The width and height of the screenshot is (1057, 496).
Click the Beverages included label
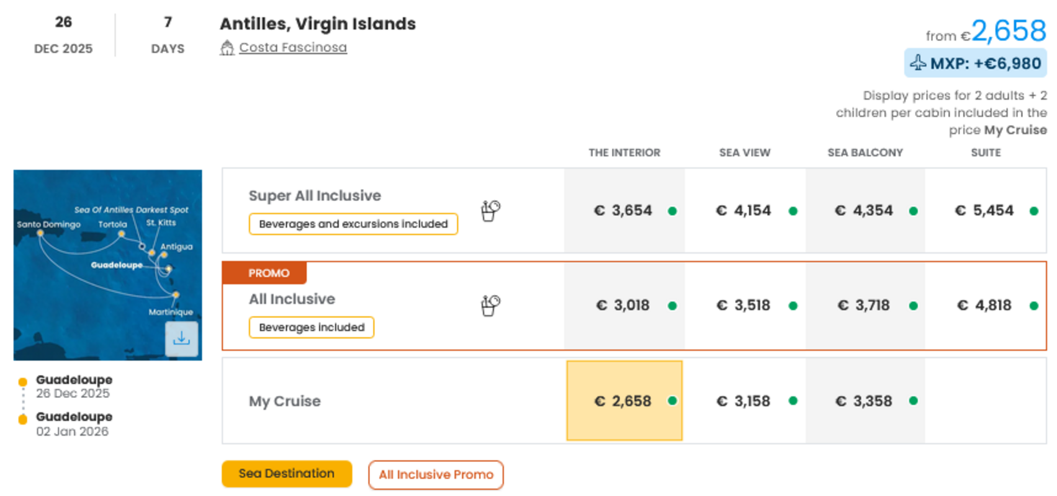(312, 327)
